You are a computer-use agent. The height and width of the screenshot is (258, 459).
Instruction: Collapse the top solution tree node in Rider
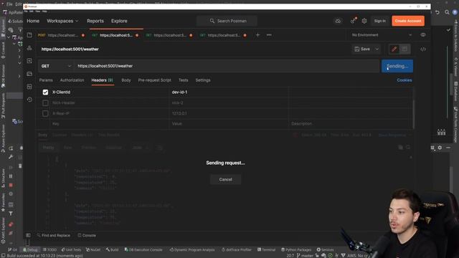[8, 37]
